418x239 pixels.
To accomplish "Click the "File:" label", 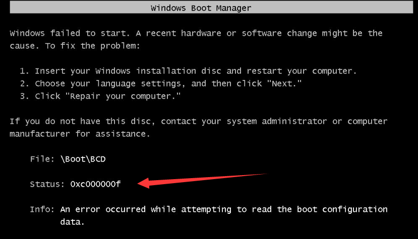I will pos(42,159).
